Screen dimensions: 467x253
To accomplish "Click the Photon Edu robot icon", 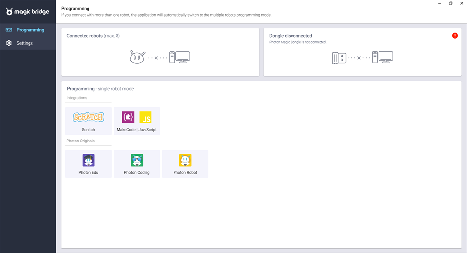I will tap(88, 160).
